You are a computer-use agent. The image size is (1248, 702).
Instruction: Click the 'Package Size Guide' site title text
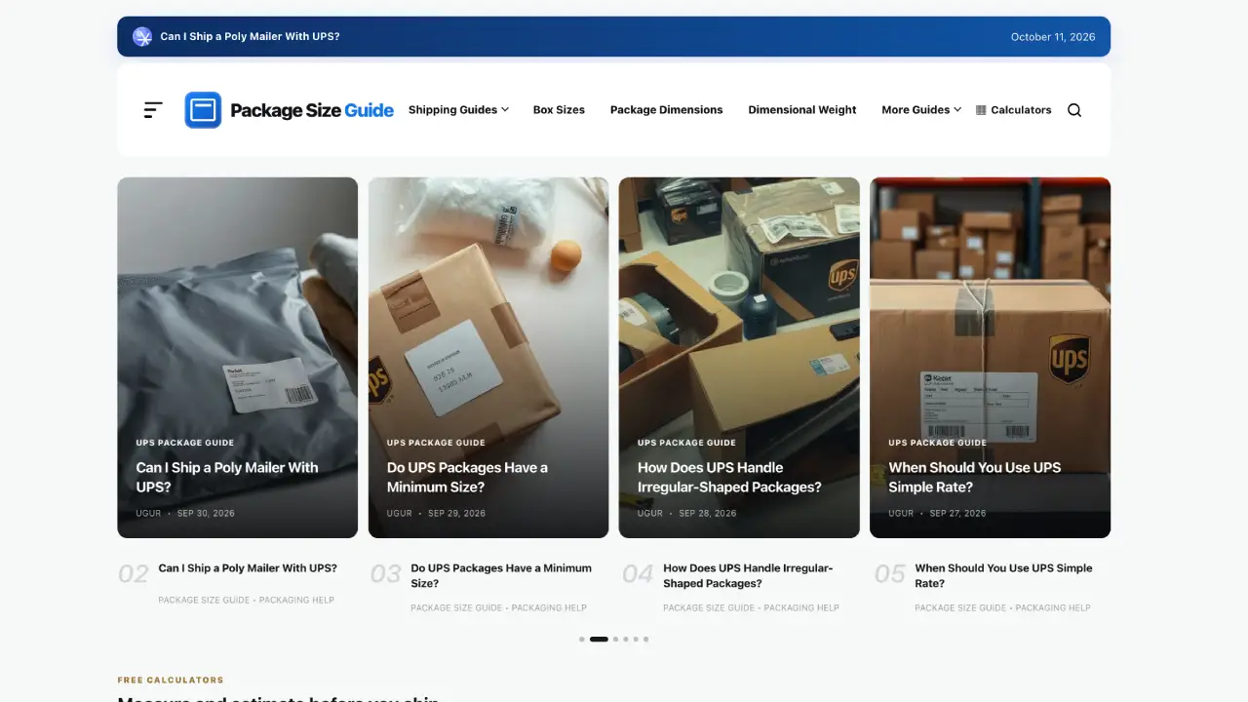click(x=312, y=110)
